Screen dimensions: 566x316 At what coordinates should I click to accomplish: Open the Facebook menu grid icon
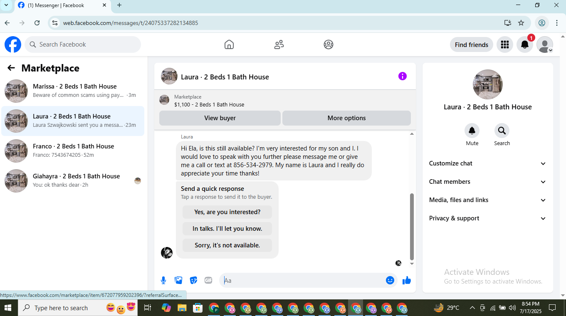point(505,44)
